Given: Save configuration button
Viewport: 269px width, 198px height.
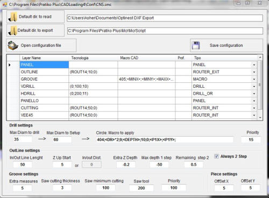Looking at the screenshot, I should [x=226, y=45].
